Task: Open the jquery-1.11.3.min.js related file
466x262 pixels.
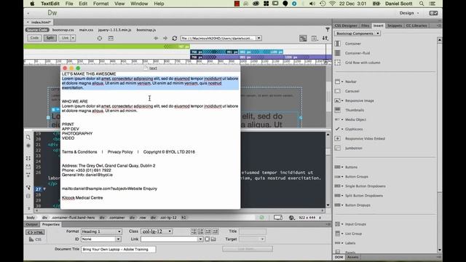Action: (114, 30)
